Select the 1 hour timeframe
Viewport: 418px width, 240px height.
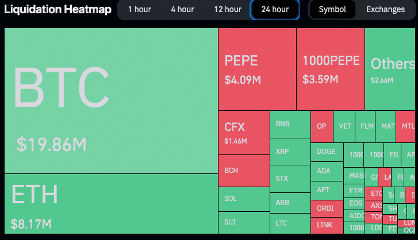pos(140,9)
